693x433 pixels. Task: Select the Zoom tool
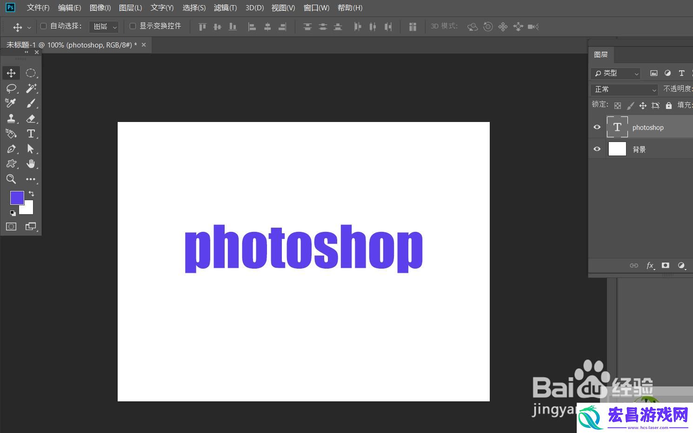11,179
